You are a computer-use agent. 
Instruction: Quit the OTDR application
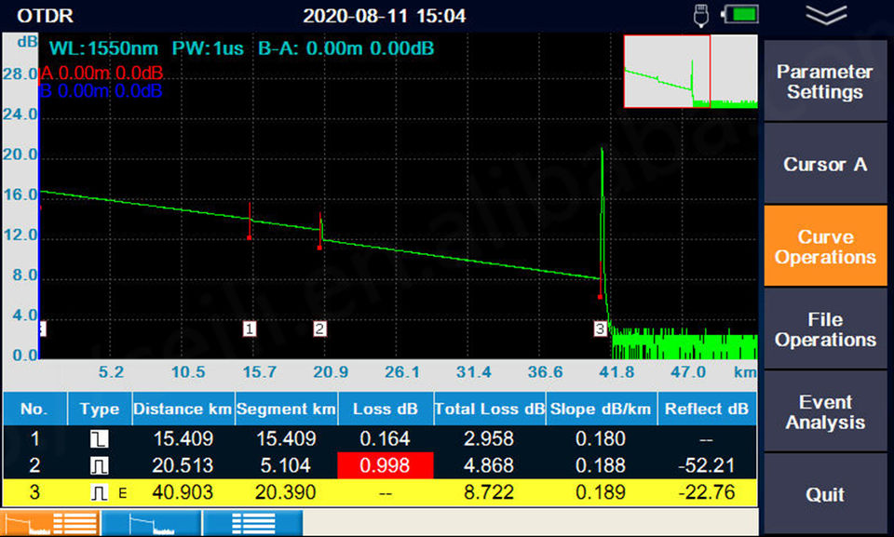pos(825,493)
